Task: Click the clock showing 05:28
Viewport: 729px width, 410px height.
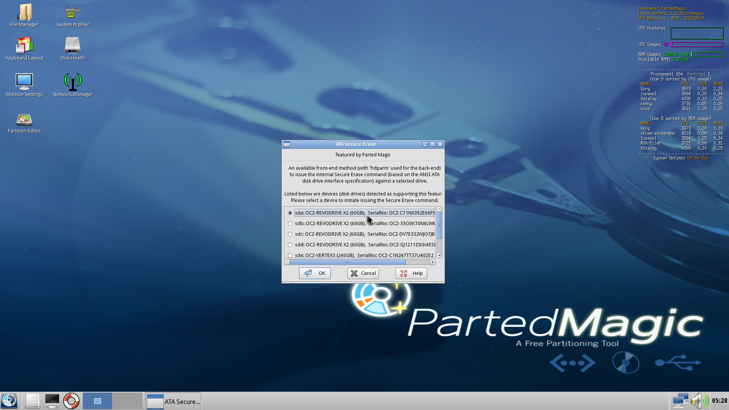Action: [x=720, y=401]
